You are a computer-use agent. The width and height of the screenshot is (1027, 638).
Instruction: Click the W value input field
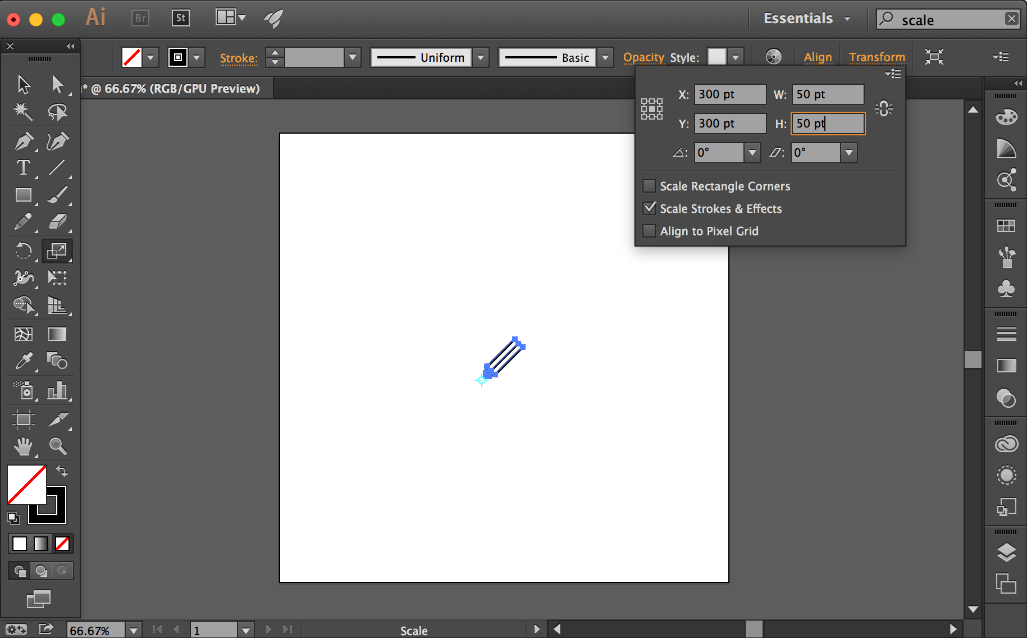[x=828, y=94]
